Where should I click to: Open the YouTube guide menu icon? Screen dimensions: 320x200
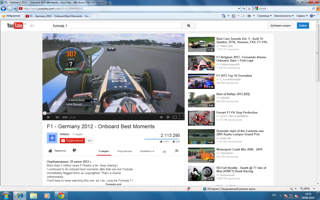[33, 26]
